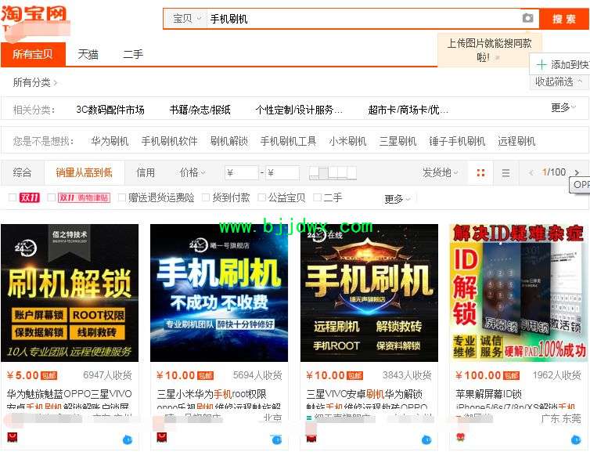Go to previous results page arrow
Image resolution: width=590 pixels, height=452 pixels.
(531, 173)
